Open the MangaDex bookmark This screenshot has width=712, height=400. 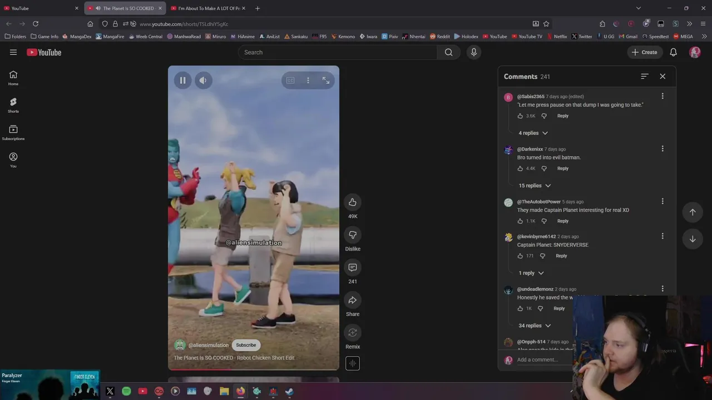77,37
